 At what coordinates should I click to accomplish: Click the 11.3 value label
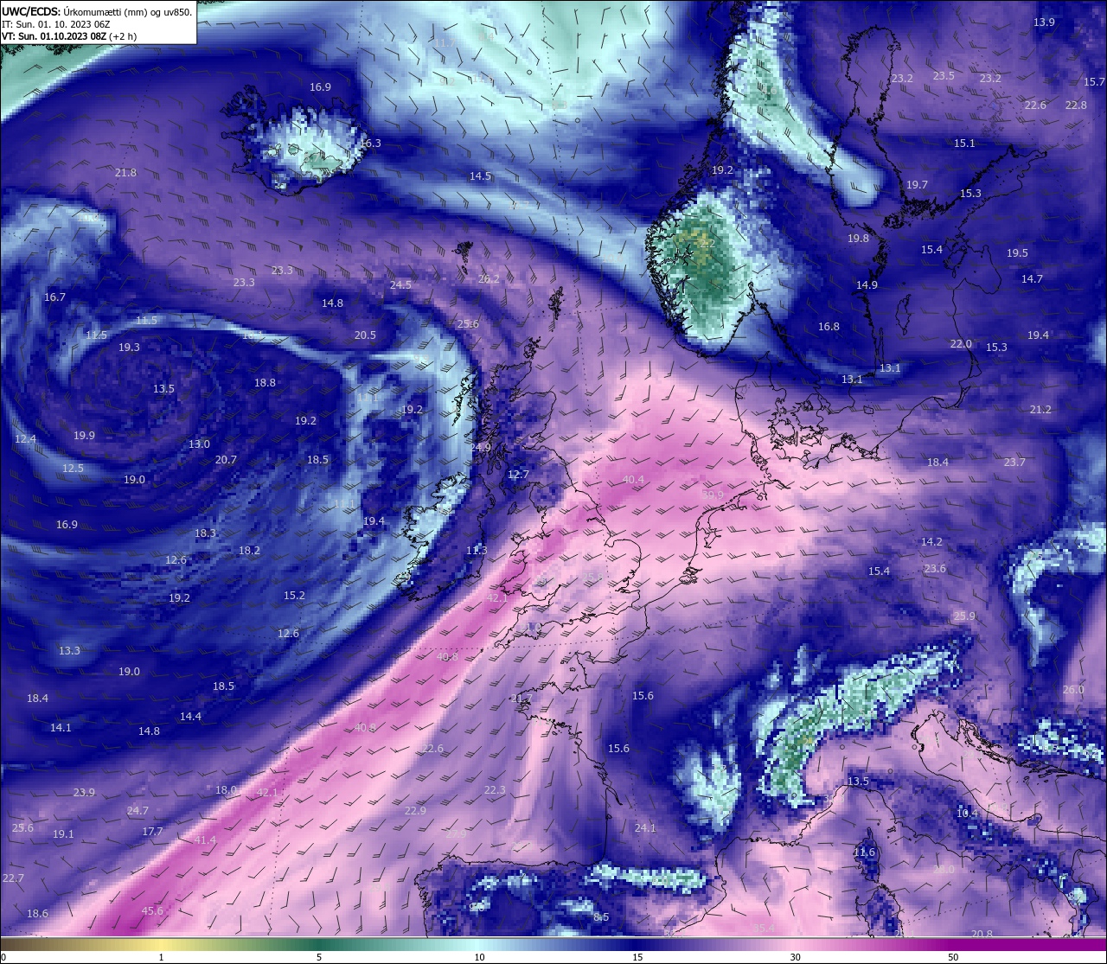[477, 551]
